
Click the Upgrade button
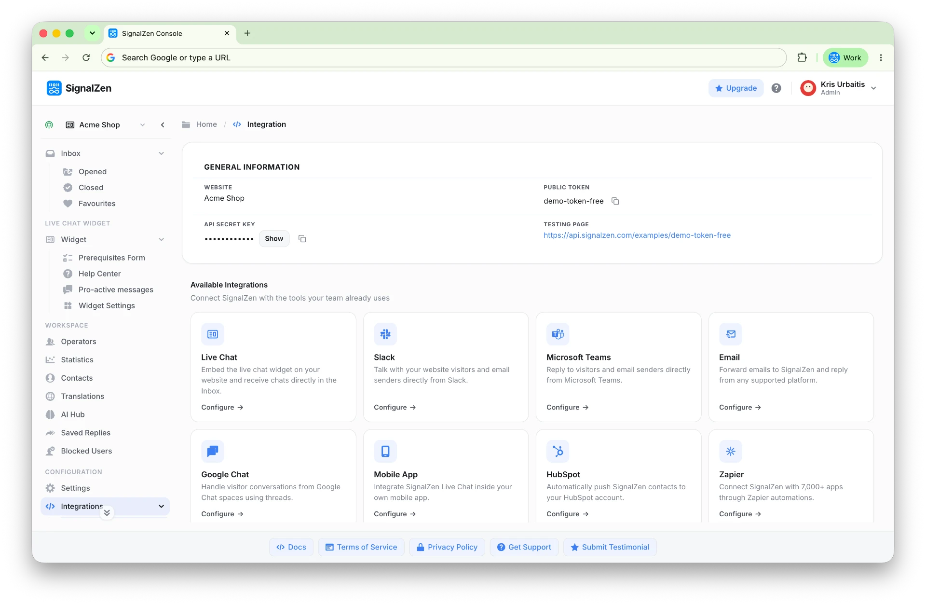click(736, 88)
